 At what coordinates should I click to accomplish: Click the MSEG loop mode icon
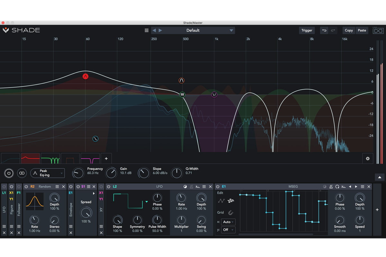point(337,187)
